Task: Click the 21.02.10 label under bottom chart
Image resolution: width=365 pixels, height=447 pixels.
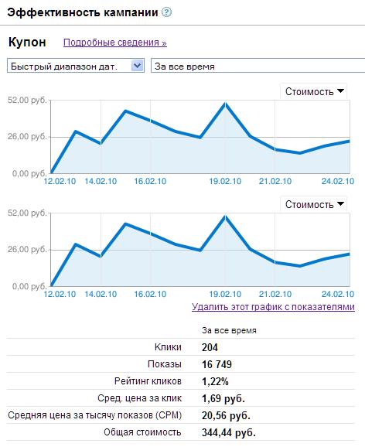Action: [275, 294]
